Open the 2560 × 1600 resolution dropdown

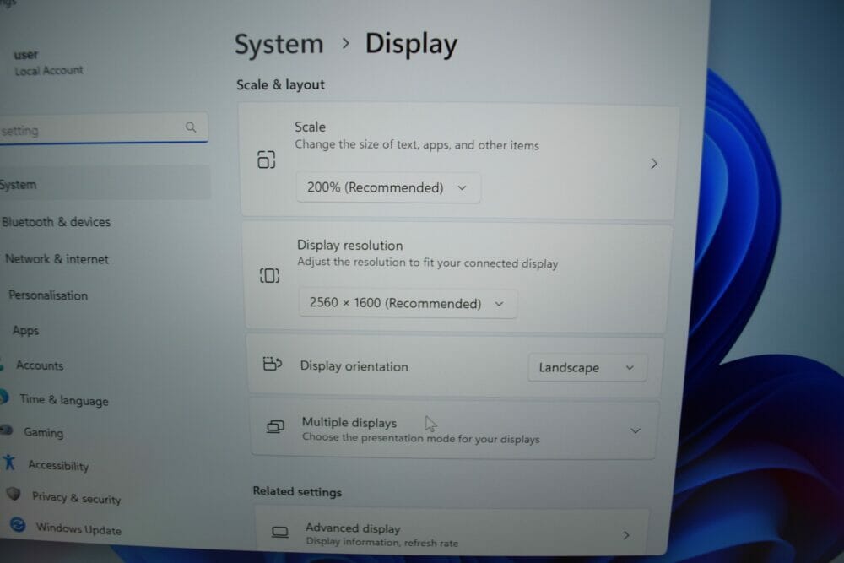tap(408, 304)
